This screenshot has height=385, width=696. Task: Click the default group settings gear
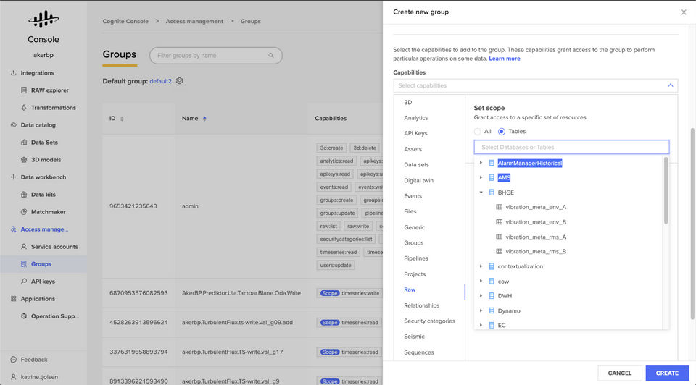(180, 81)
